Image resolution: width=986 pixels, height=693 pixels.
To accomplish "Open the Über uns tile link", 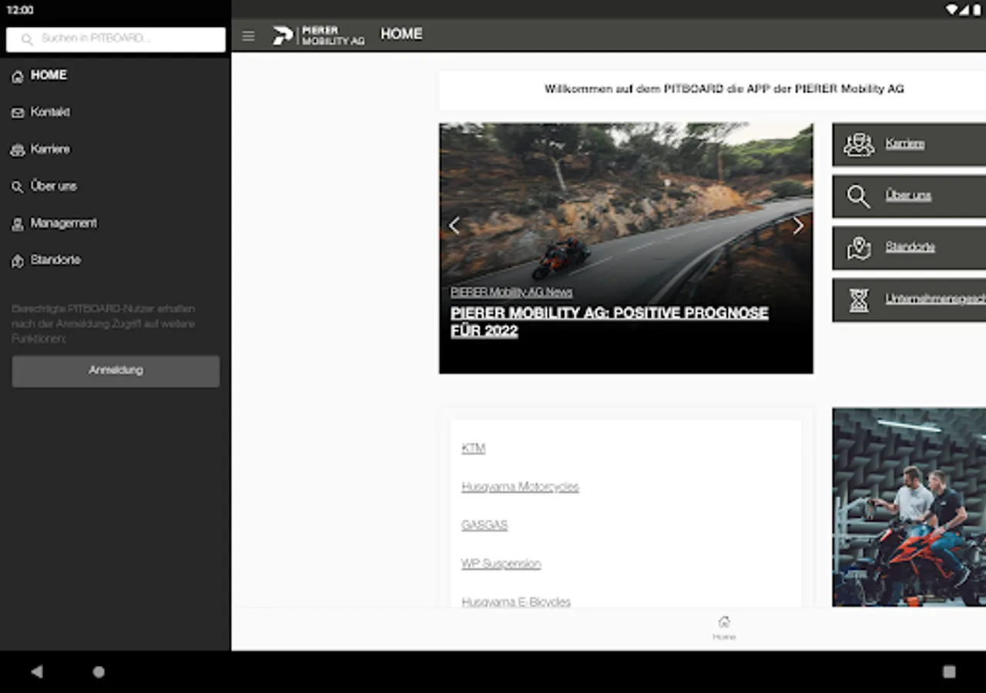I will [x=908, y=196].
